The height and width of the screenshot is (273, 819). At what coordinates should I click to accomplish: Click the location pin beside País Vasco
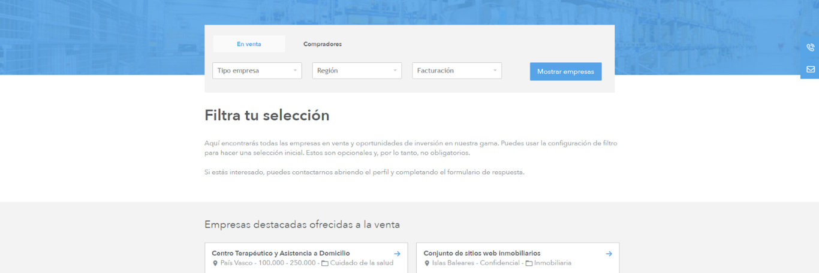coord(215,263)
